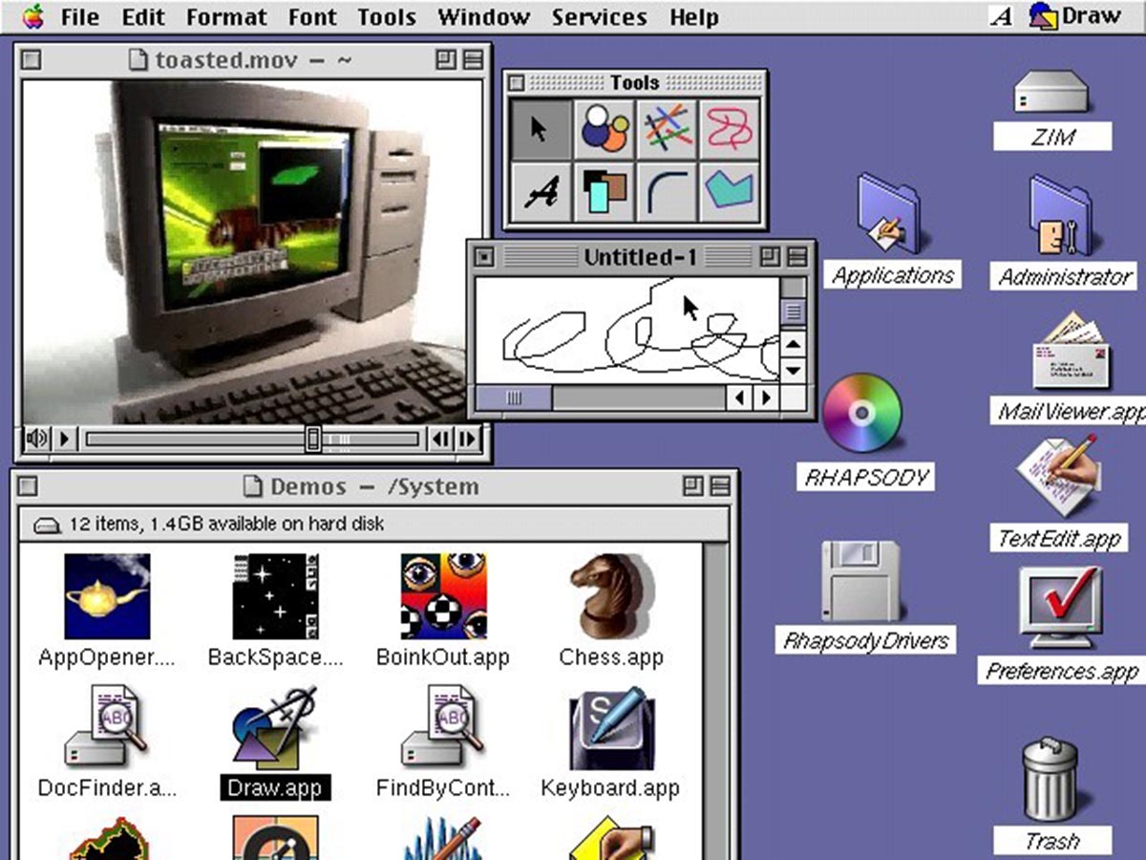This screenshot has width=1146, height=860.
Task: Click the Untitled-1 window title
Action: pos(641,256)
